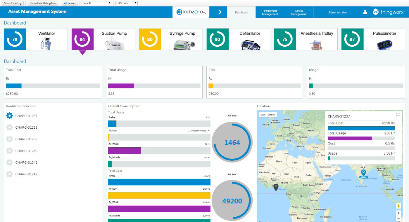Click the dark map pin near Gulf of Guinea
The image size is (409, 222).
(276, 188)
